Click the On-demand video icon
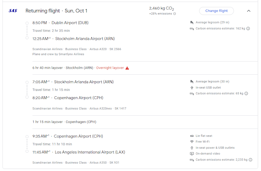Viewport: 261px width, 171px height. tap(192, 154)
